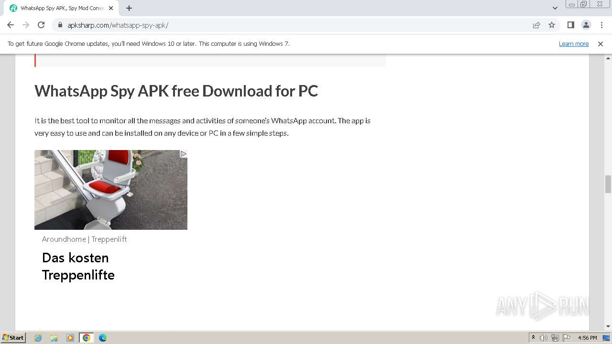
Task: Select the WhatsApp Spy APK free Download heading
Action: (176, 91)
